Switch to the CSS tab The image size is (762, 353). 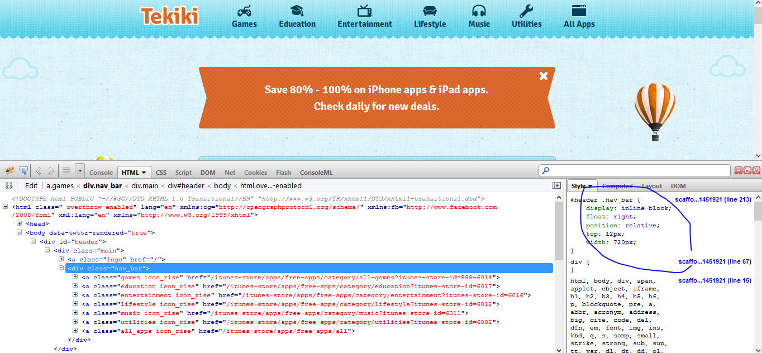tap(161, 173)
